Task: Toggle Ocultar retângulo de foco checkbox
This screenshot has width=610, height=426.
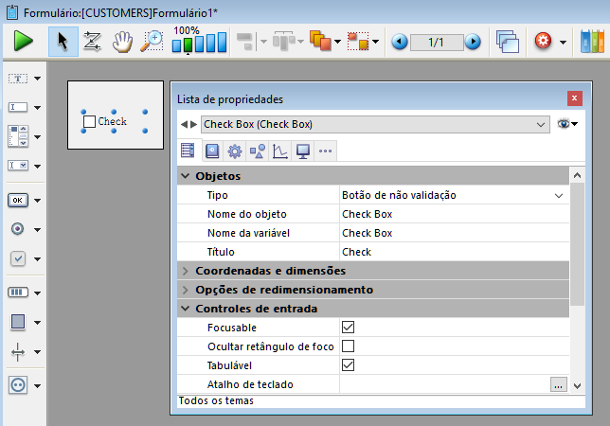Action: (348, 346)
